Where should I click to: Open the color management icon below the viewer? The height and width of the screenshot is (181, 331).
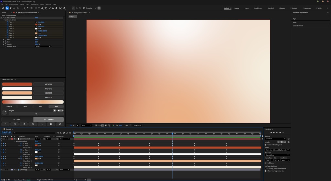(x=113, y=125)
